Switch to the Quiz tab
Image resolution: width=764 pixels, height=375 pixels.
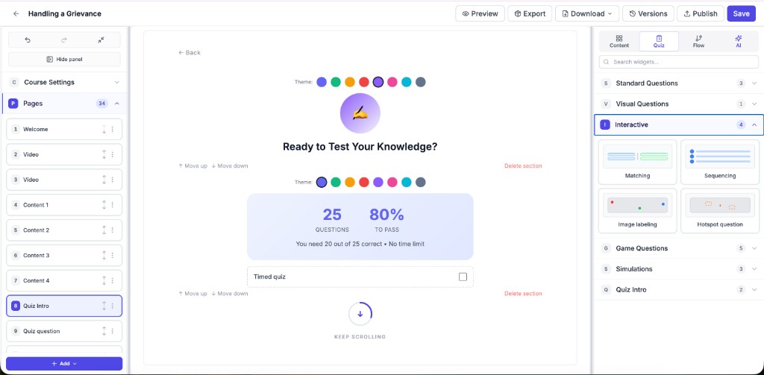click(659, 42)
